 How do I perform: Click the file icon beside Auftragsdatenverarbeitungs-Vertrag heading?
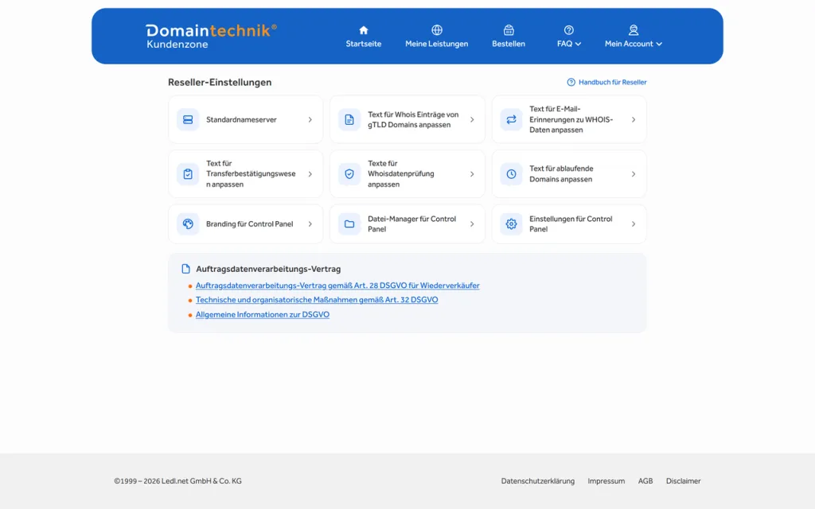pyautogui.click(x=185, y=269)
